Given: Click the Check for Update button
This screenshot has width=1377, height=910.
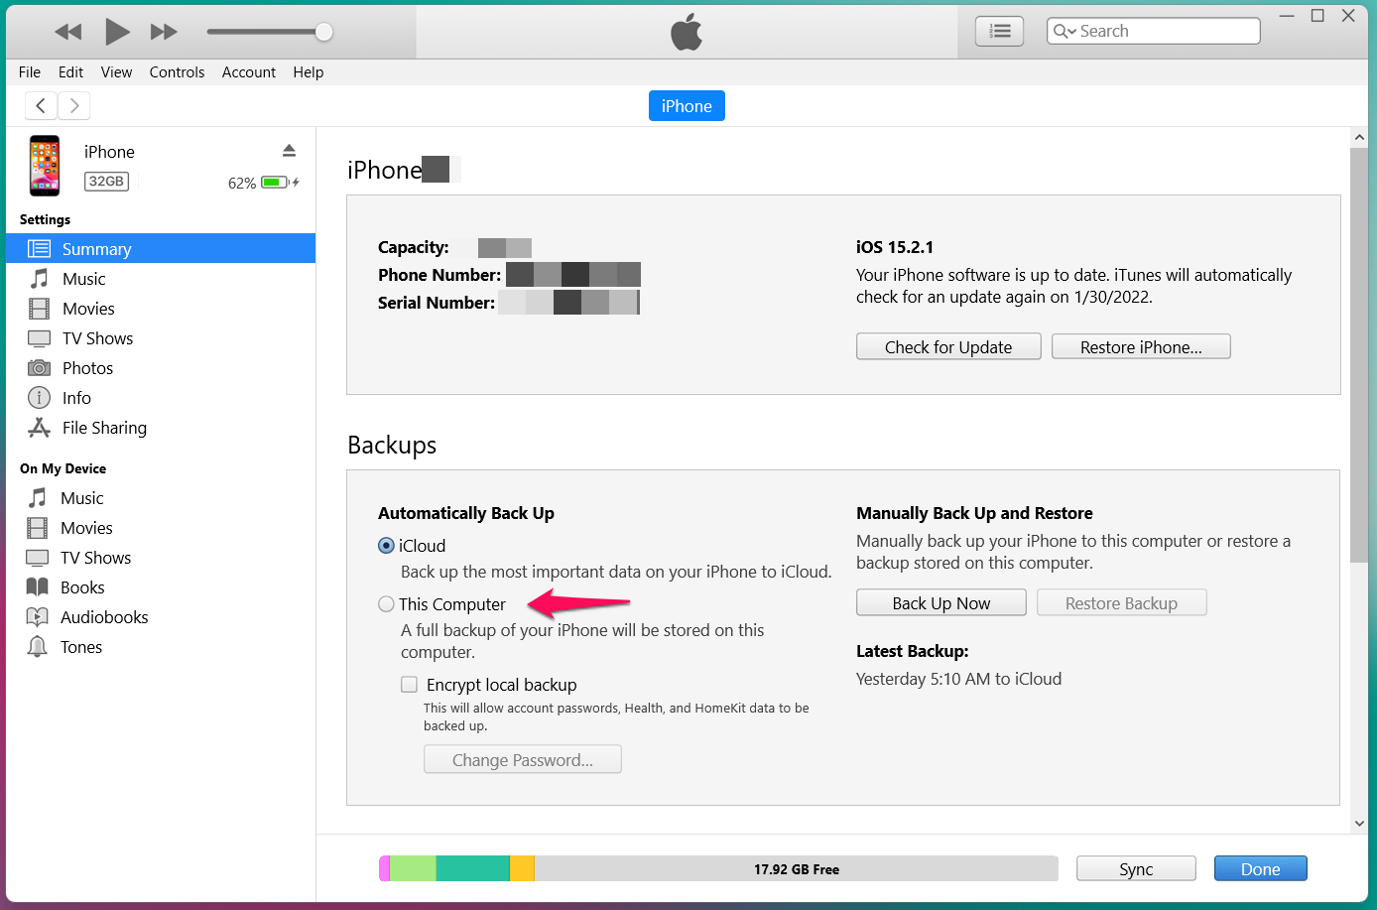Looking at the screenshot, I should (947, 347).
